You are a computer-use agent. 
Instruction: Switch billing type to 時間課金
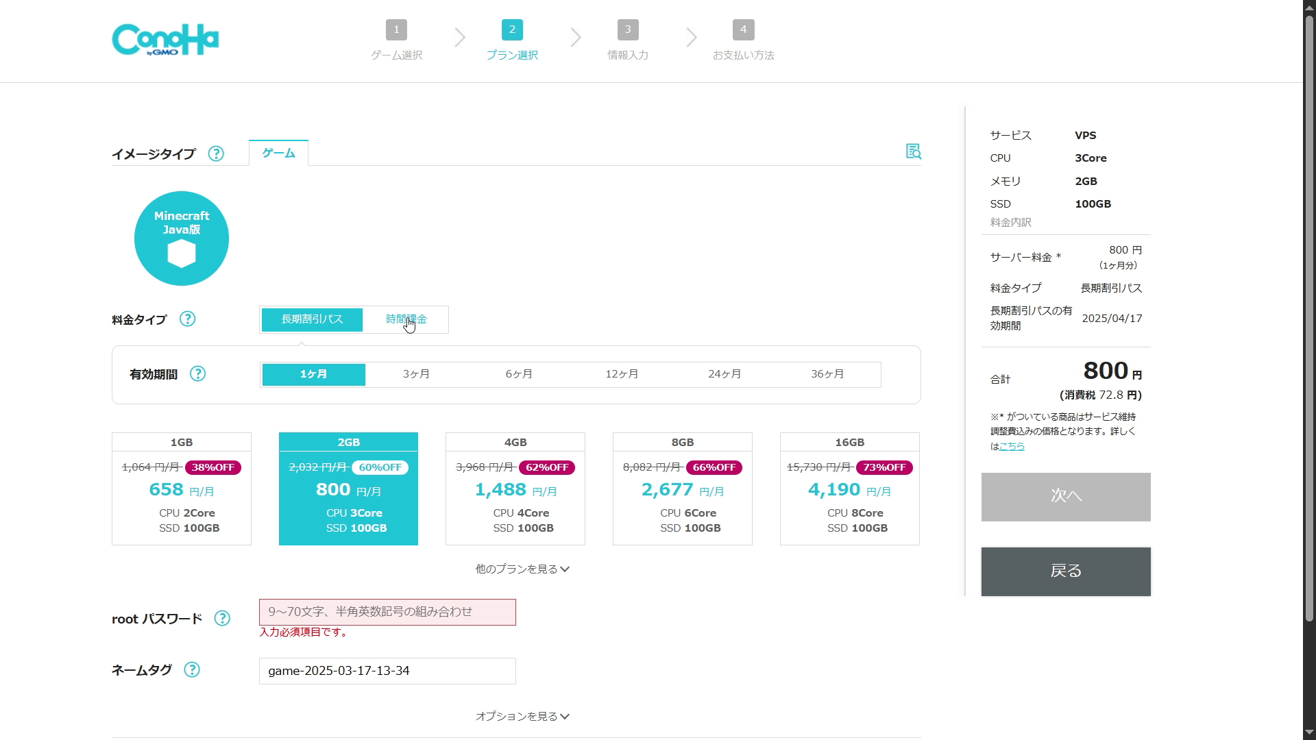pos(406,319)
